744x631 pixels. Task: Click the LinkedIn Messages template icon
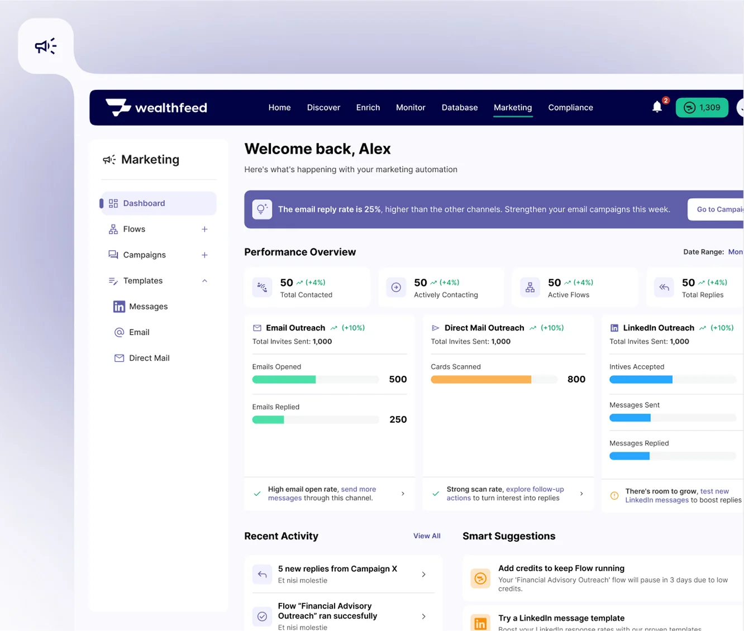pyautogui.click(x=119, y=307)
